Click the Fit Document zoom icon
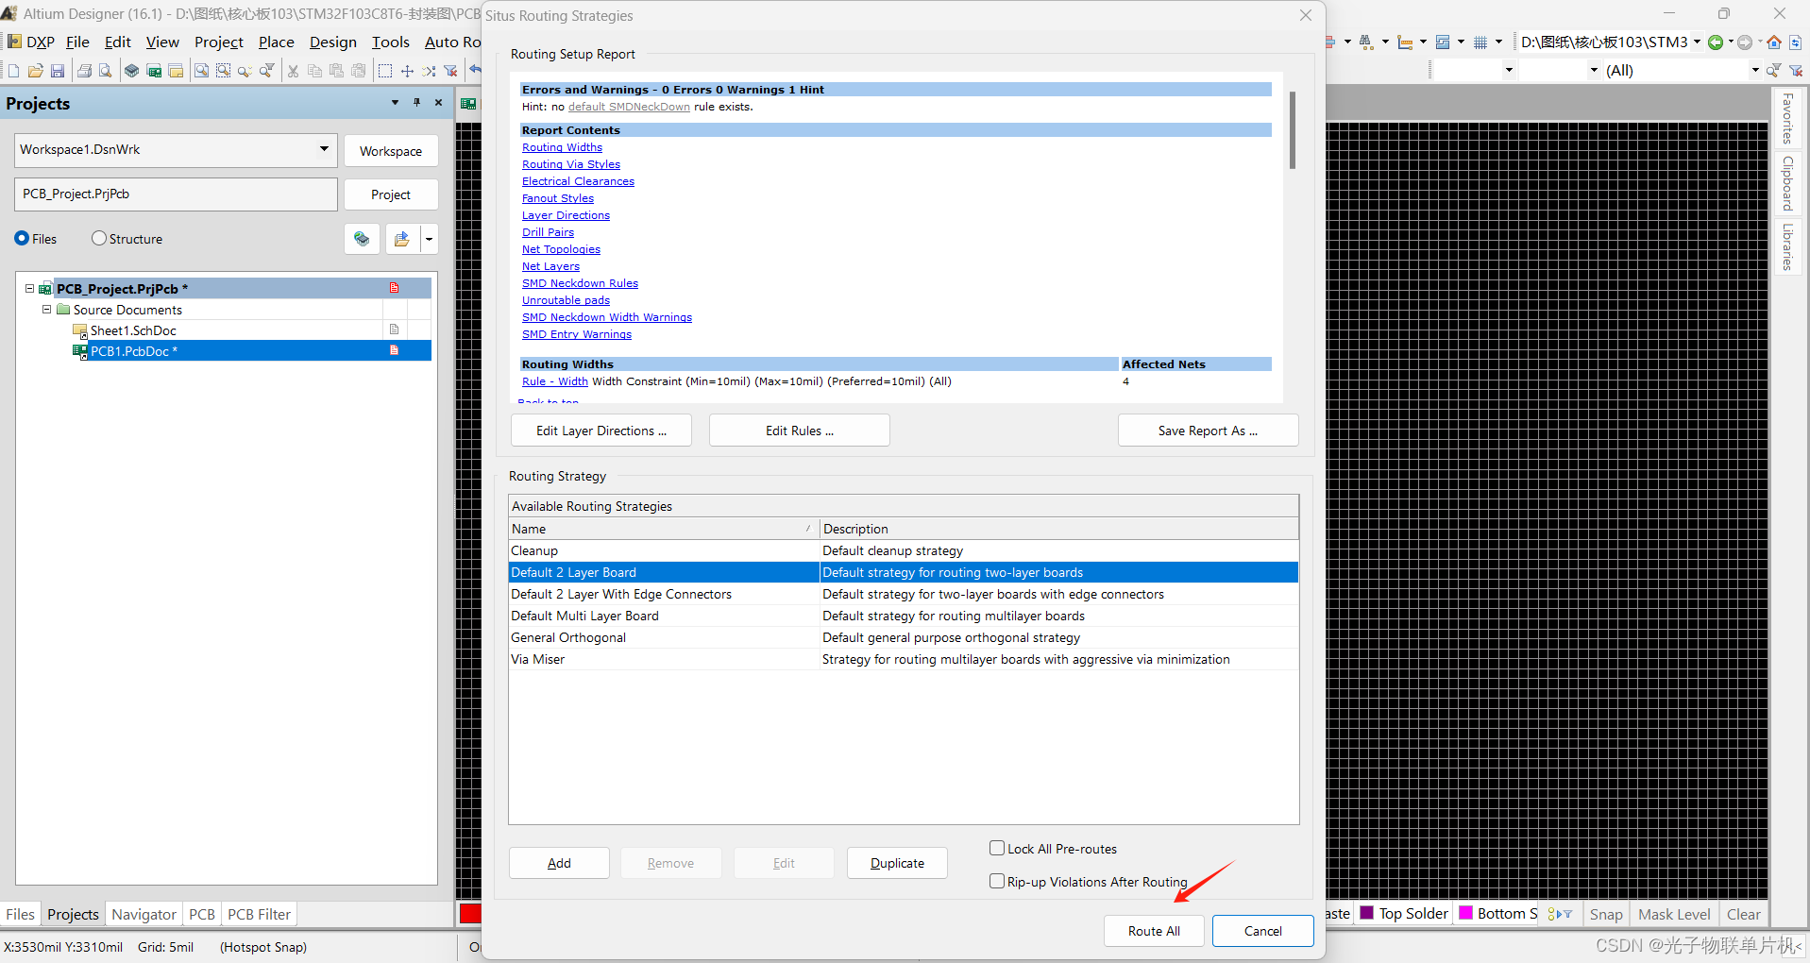The height and width of the screenshot is (963, 1810). (201, 71)
